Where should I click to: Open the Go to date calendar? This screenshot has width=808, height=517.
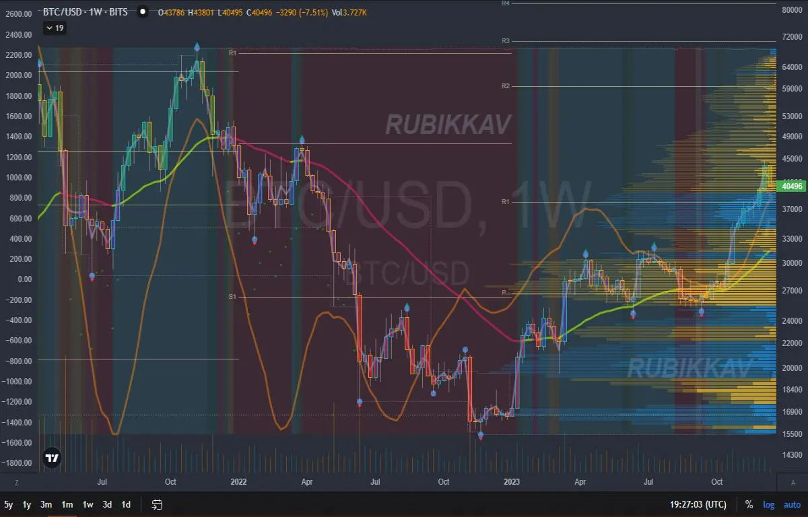coord(157,504)
